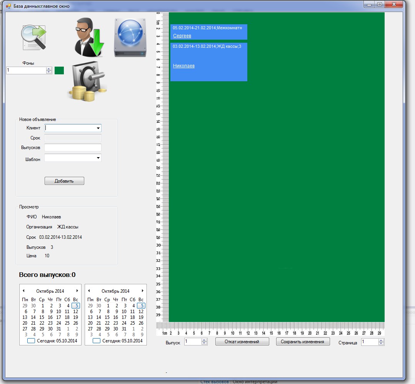Click the Добавить button
This screenshot has width=415, height=384.
pyautogui.click(x=64, y=181)
